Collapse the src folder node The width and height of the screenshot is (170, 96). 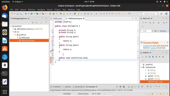(x=13, y=32)
